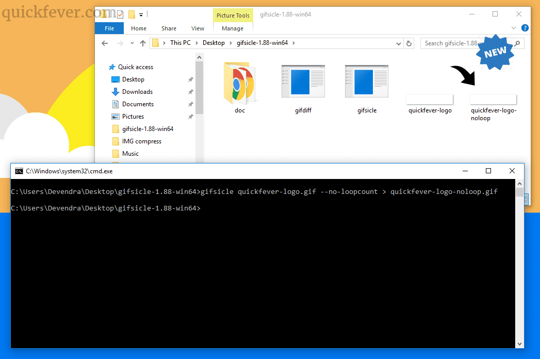Open Downloads in Quick access list
540x359 pixels.
pyautogui.click(x=132, y=92)
